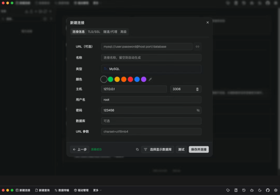Image resolution: width=280 pixels, height=195 pixels.
Task: Click the copy connection info icon
Action: tap(137, 149)
